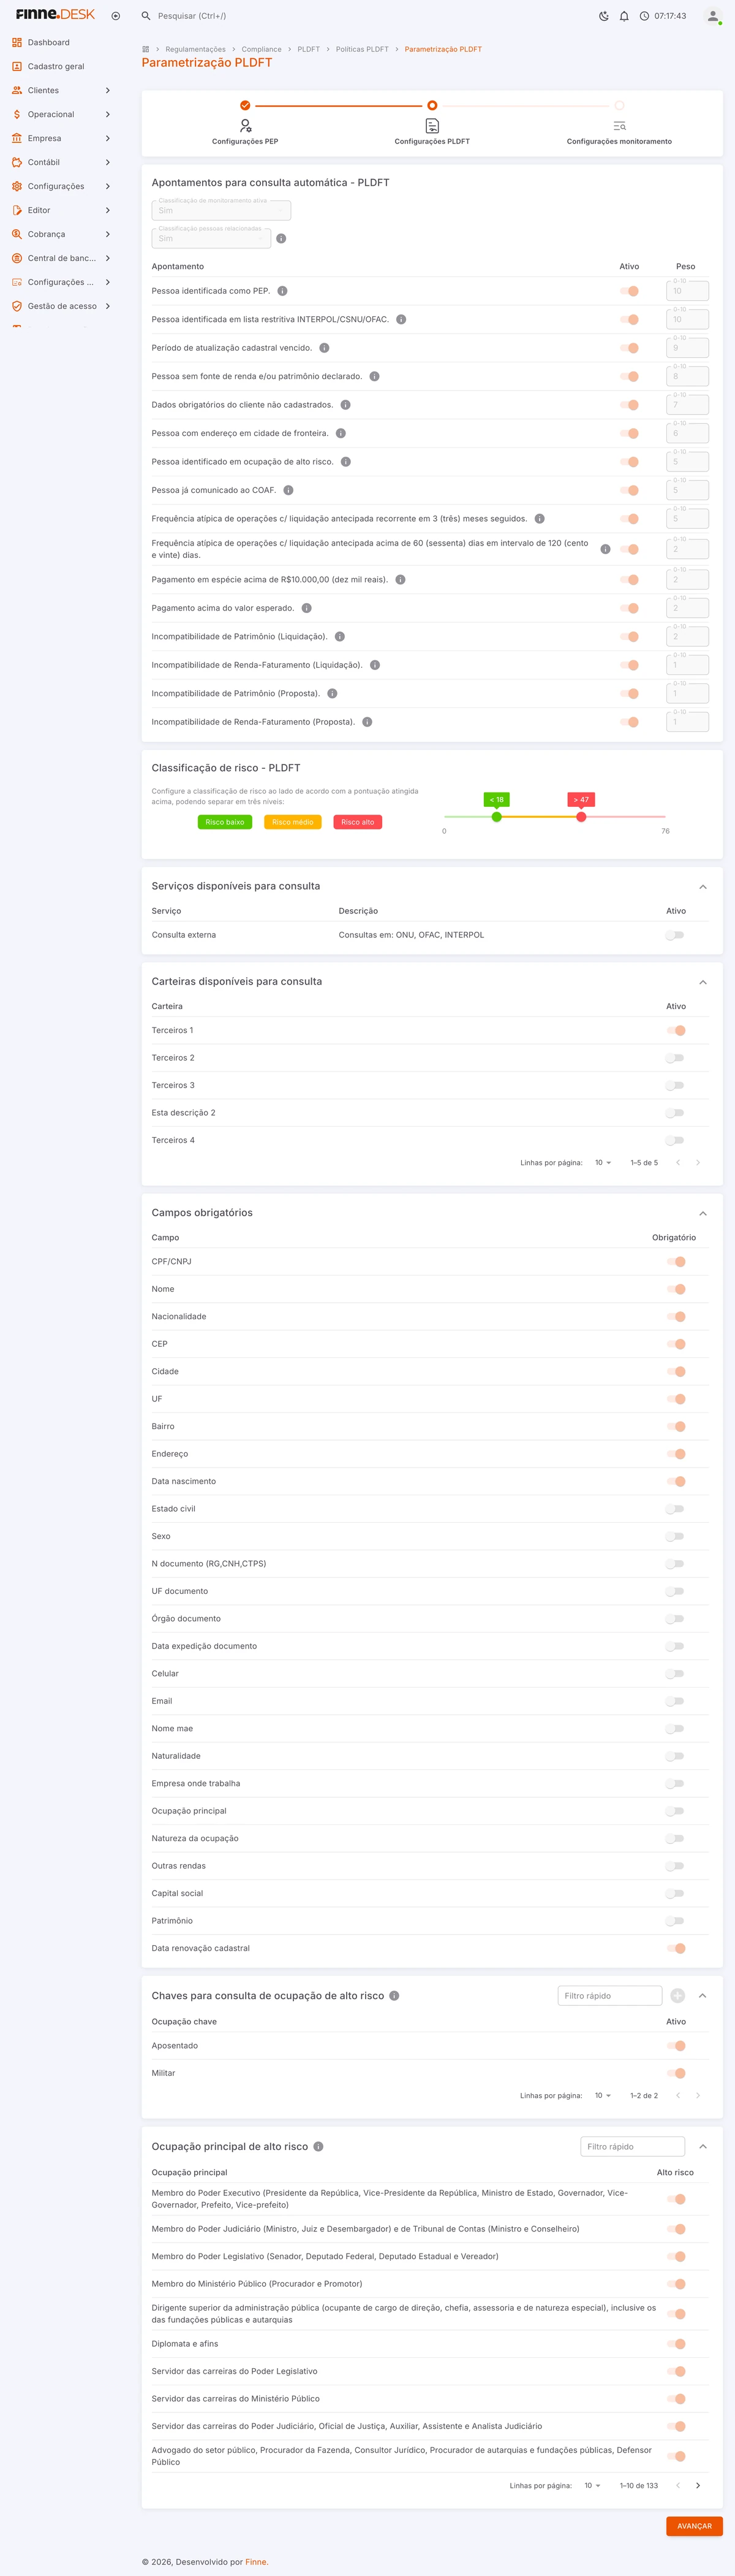Click info icon next to "Chaves para consulta" heading
The height and width of the screenshot is (2576, 735).
394,1995
